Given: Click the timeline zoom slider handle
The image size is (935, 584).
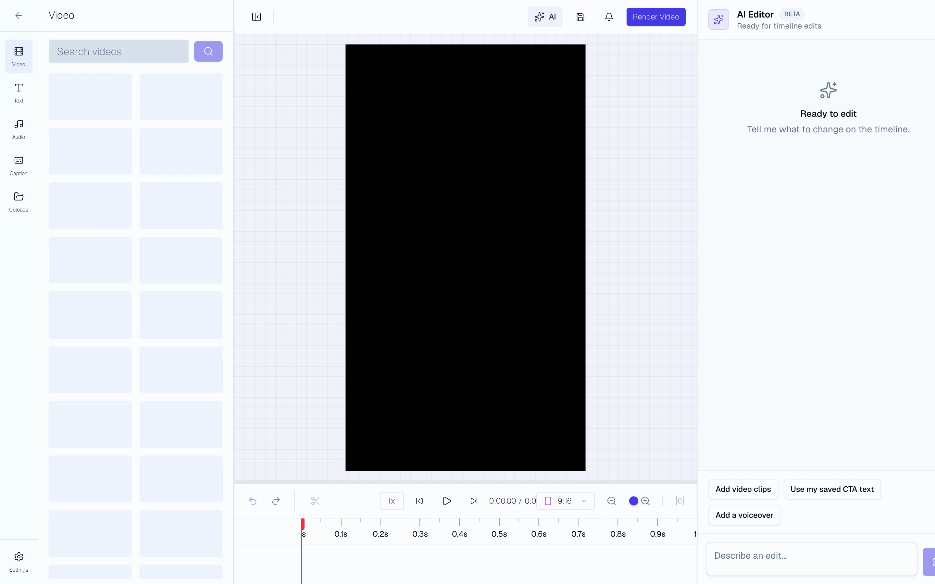Looking at the screenshot, I should tap(634, 501).
